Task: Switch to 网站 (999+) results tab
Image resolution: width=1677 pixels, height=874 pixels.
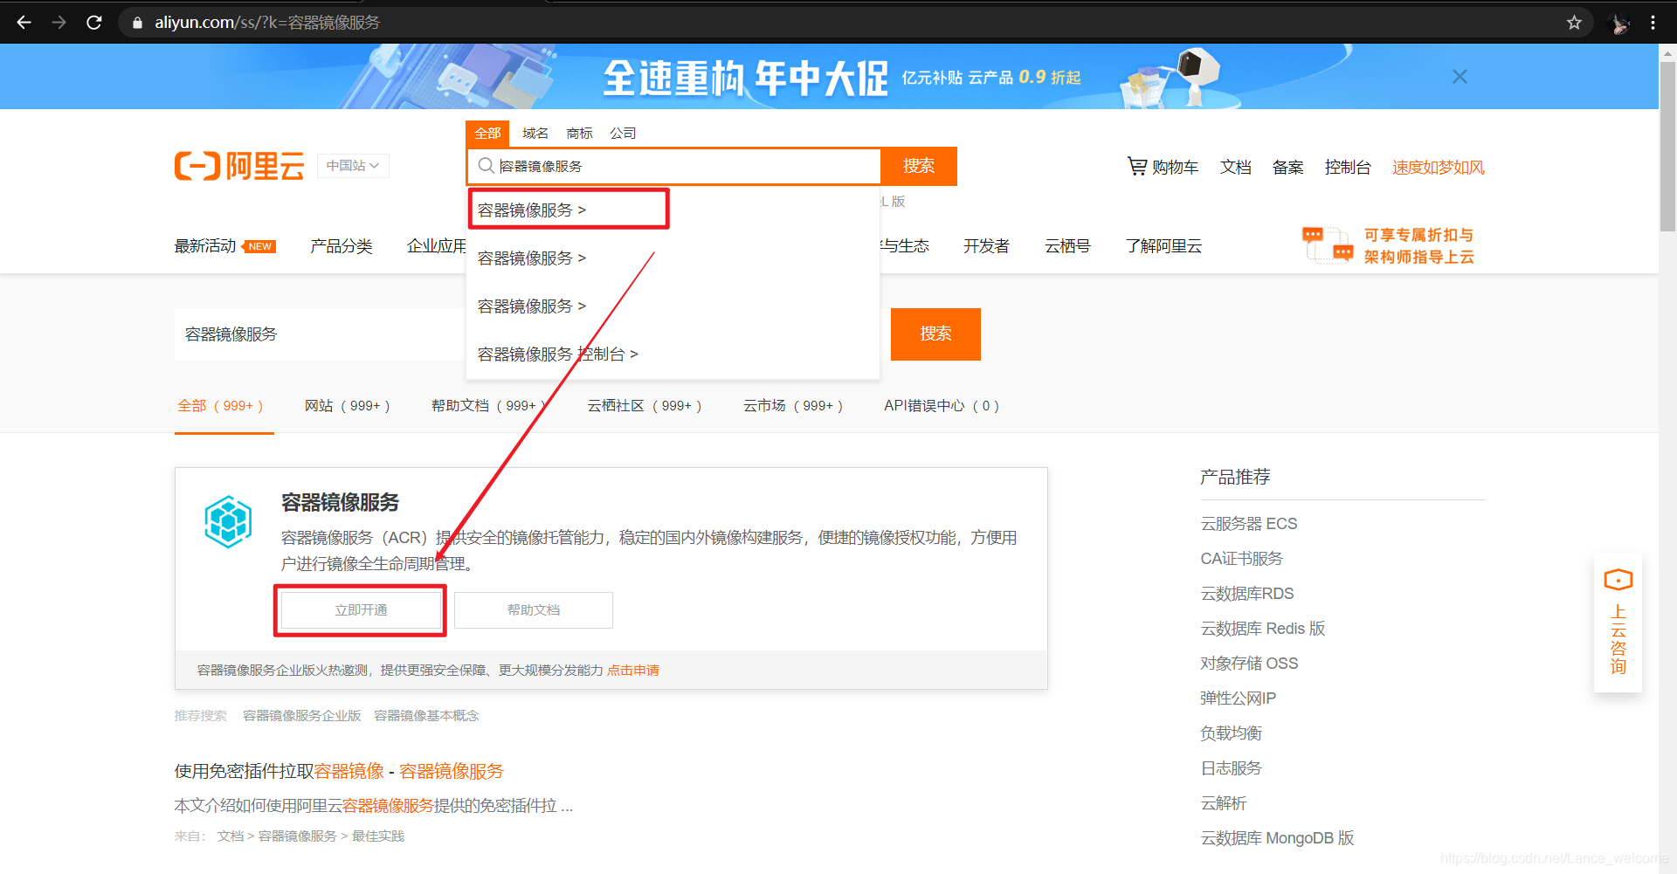Action: click(347, 406)
